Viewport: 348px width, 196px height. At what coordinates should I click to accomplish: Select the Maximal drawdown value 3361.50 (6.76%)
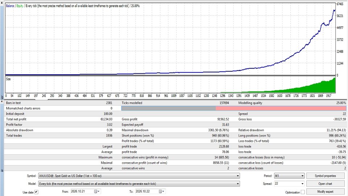218,130
